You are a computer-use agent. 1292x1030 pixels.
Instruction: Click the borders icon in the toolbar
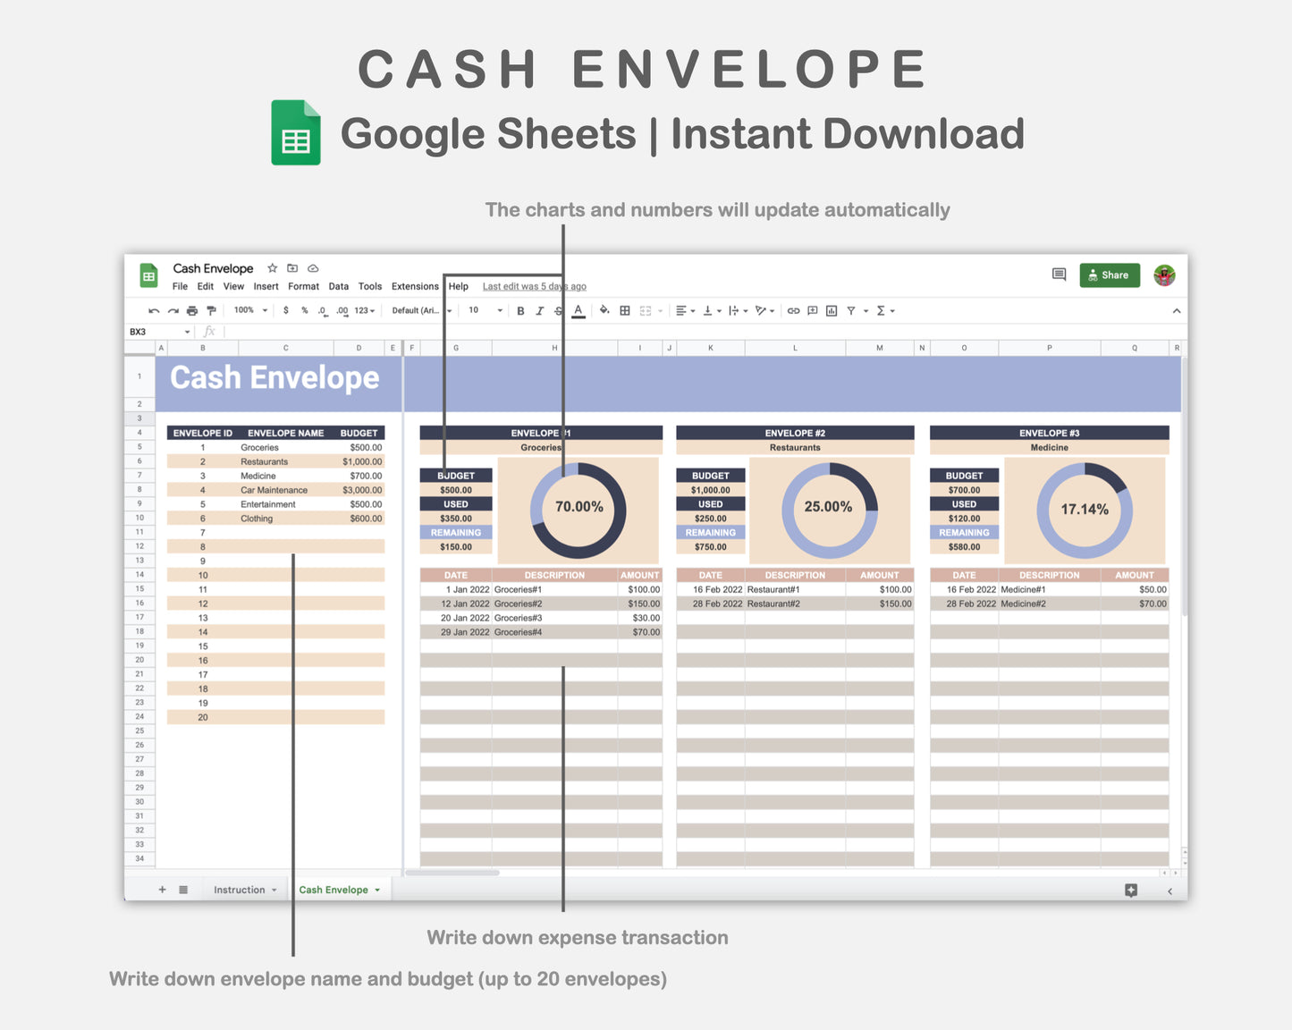tap(625, 311)
